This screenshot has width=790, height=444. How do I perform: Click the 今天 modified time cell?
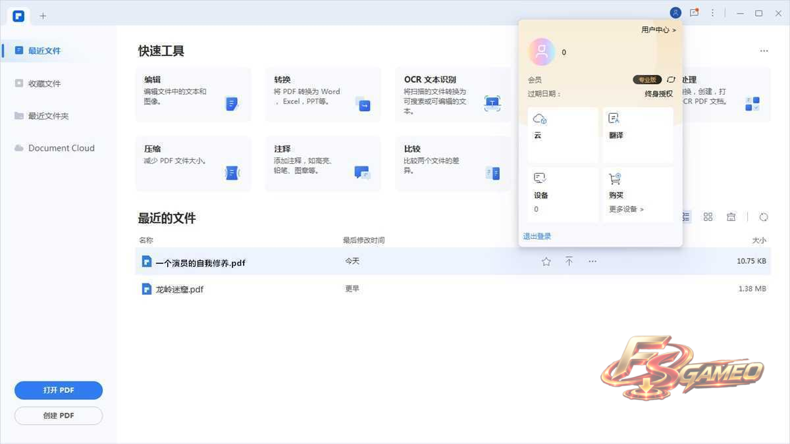click(x=352, y=261)
